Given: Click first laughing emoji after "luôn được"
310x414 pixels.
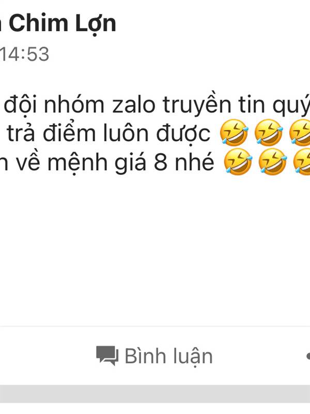Looking at the screenshot, I should 234,132.
